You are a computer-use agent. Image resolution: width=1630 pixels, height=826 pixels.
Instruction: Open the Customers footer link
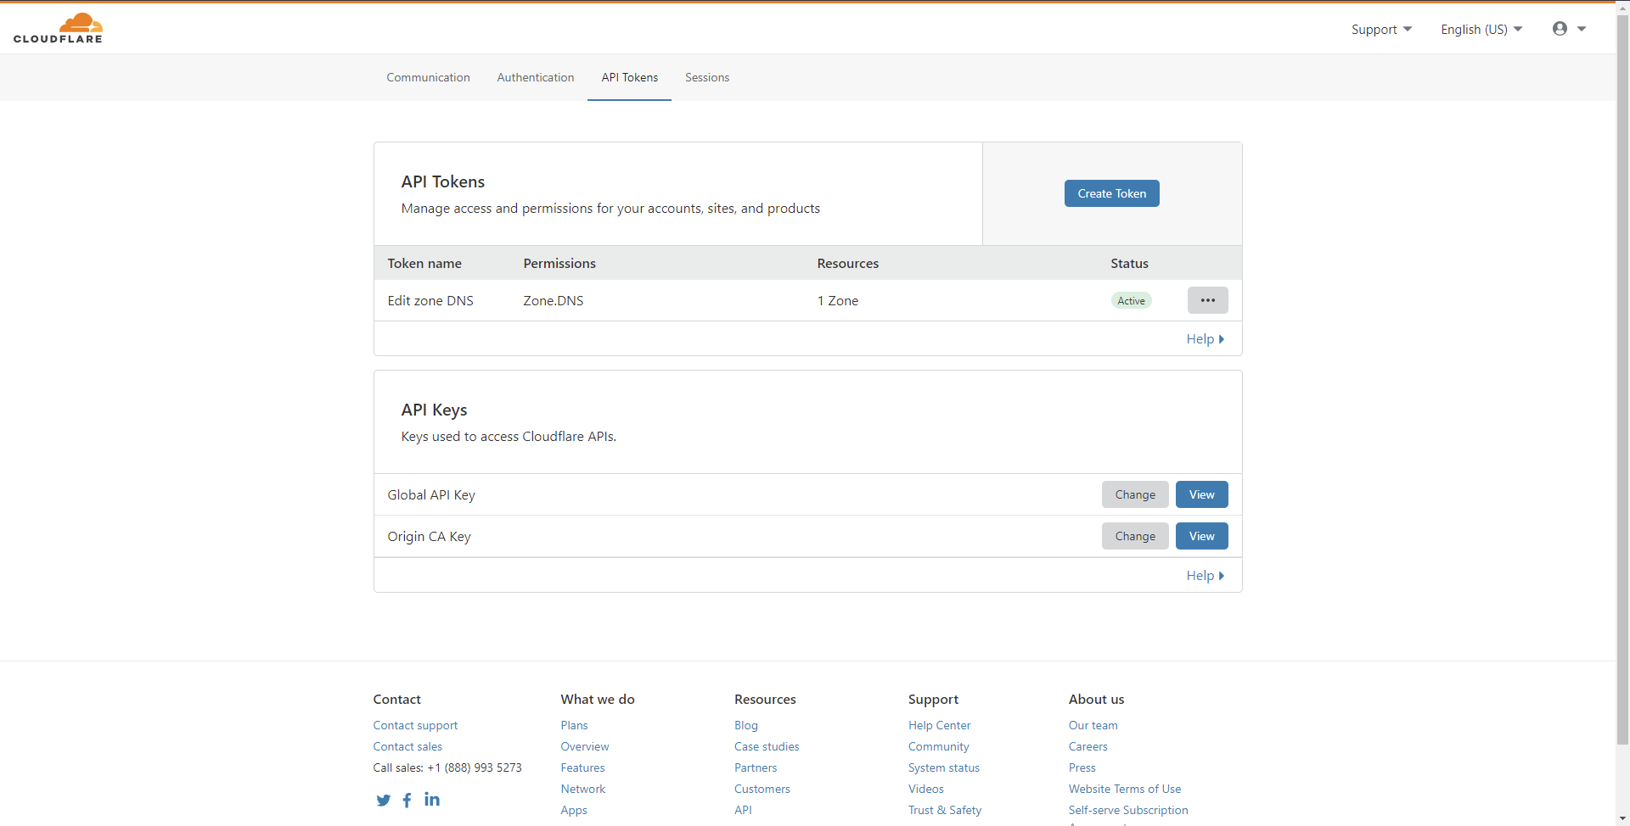click(762, 789)
